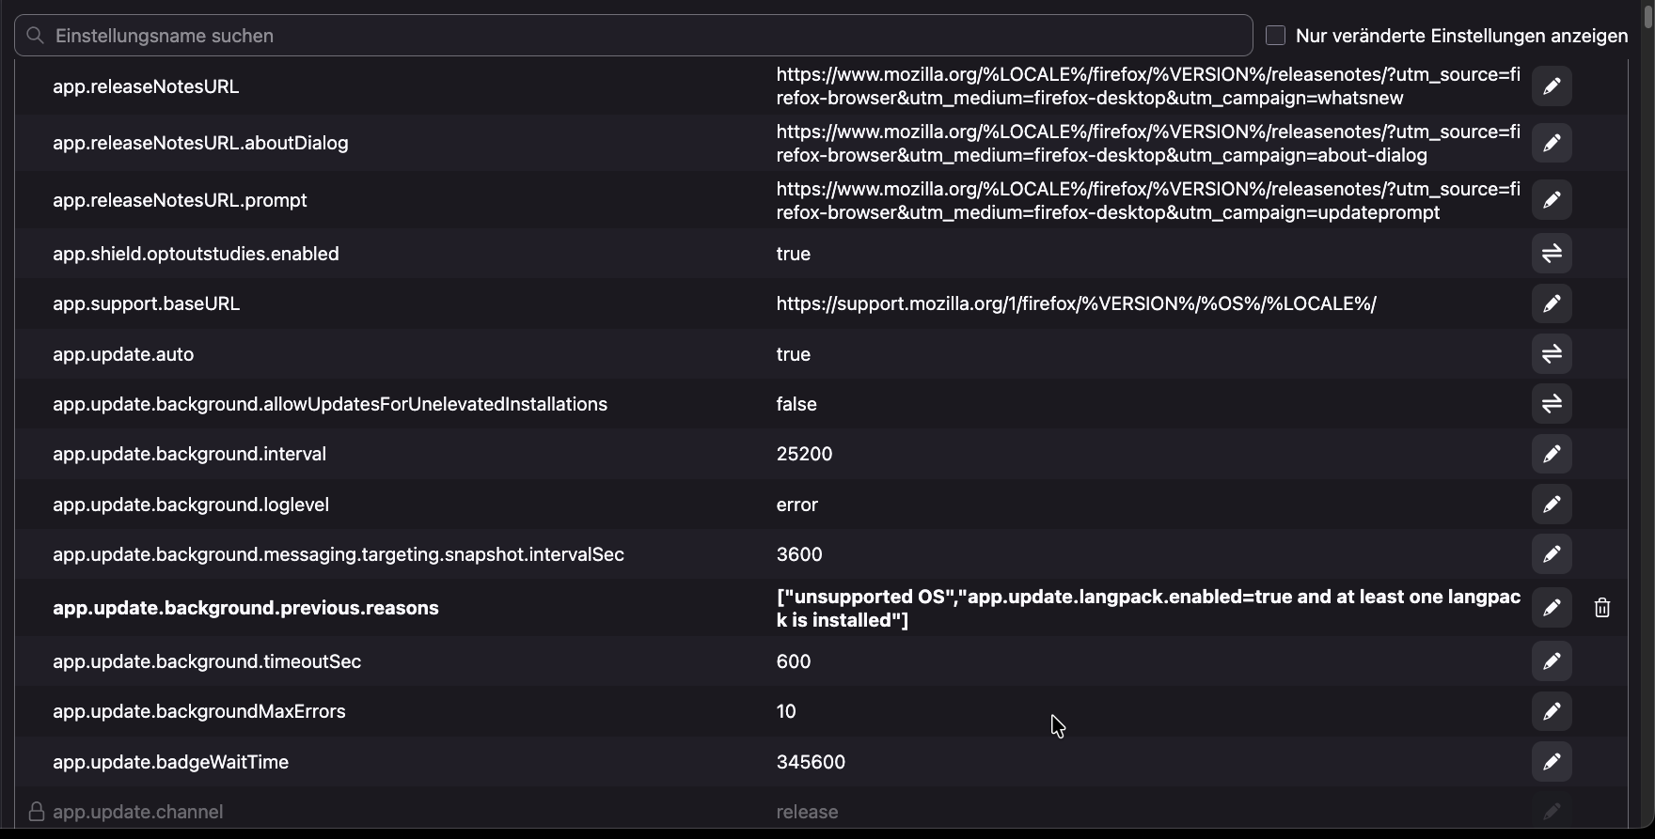1655x839 pixels.
Task: Select the app.update.channel preference name
Action: click(138, 812)
